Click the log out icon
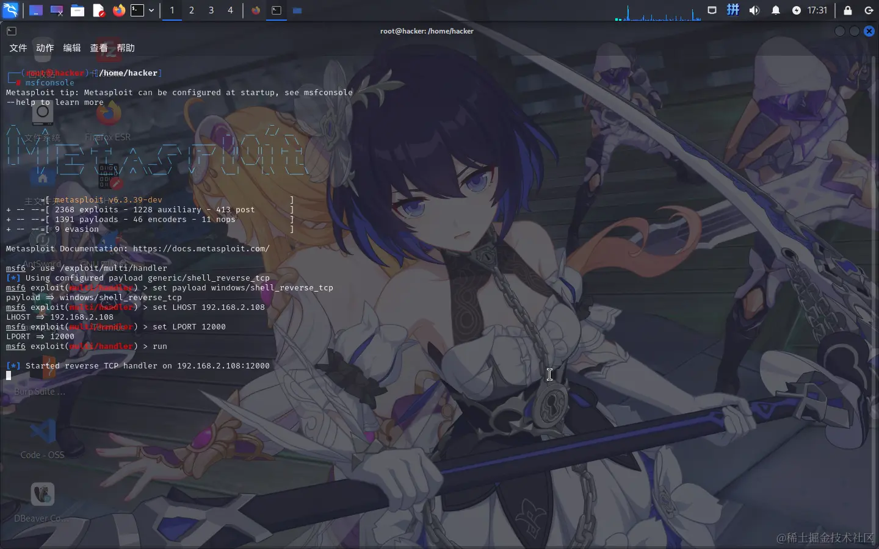This screenshot has height=549, width=879. point(869,10)
